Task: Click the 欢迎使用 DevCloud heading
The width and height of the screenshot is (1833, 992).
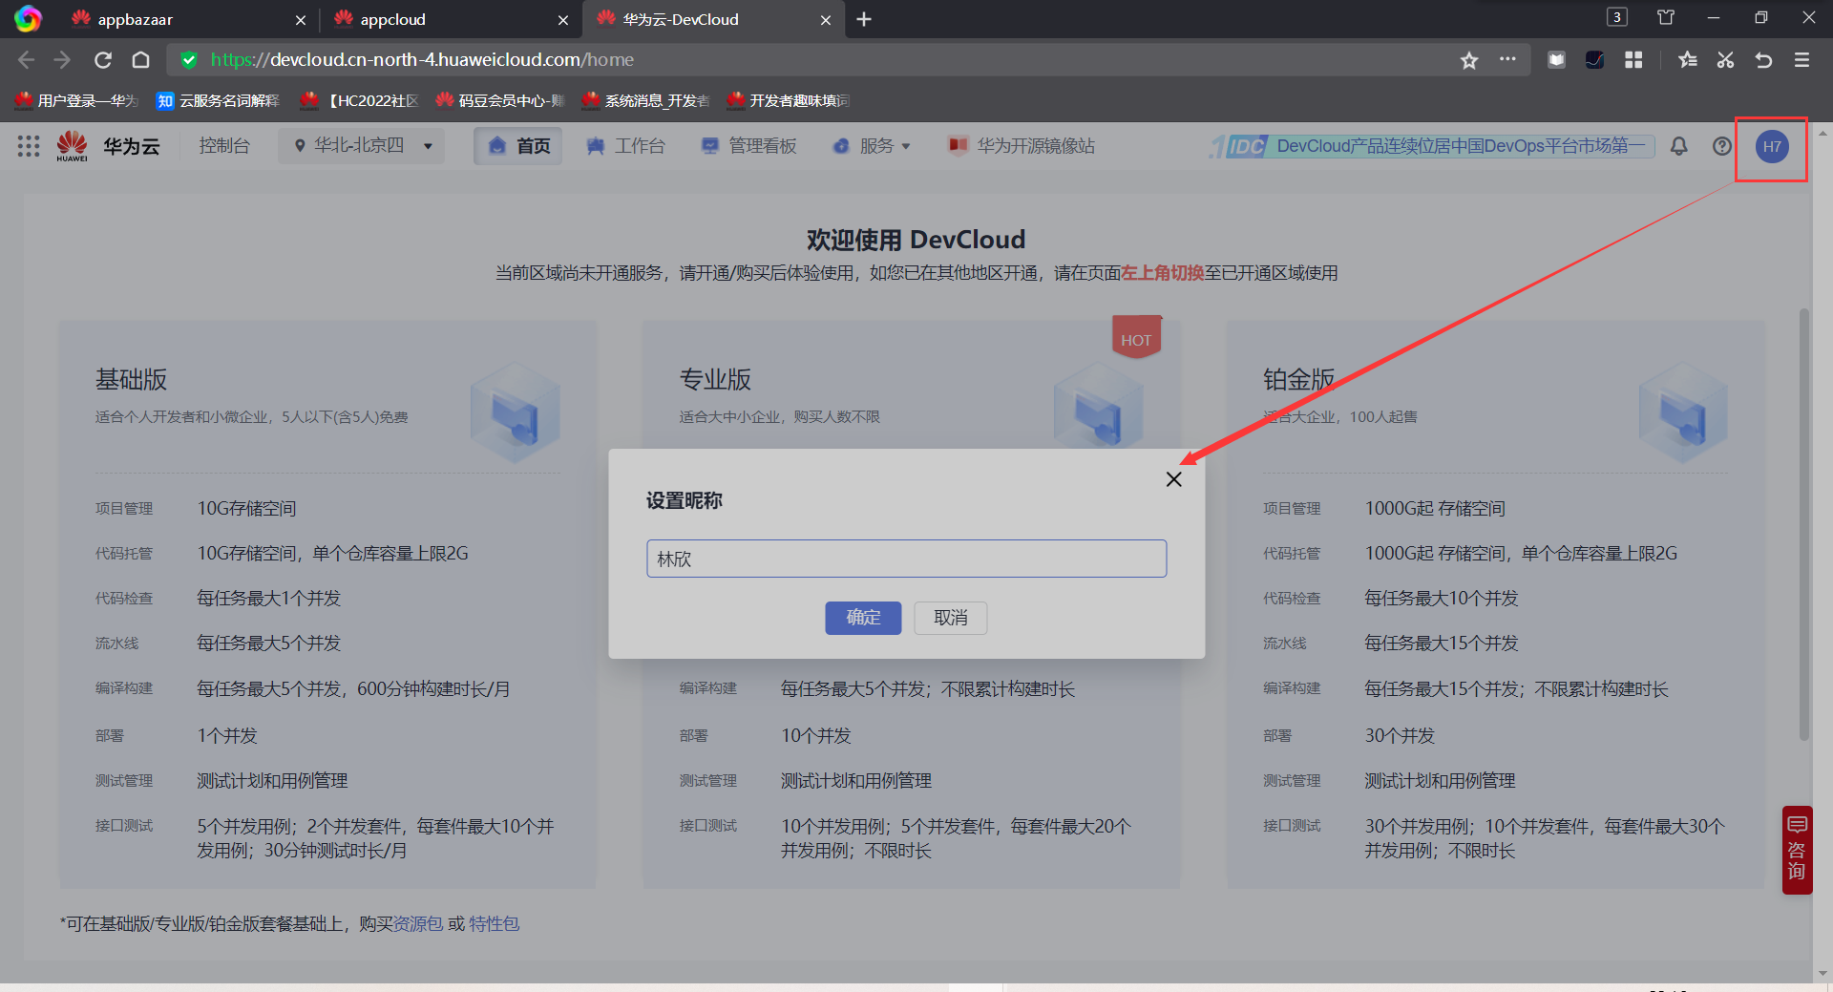Action: tap(916, 240)
